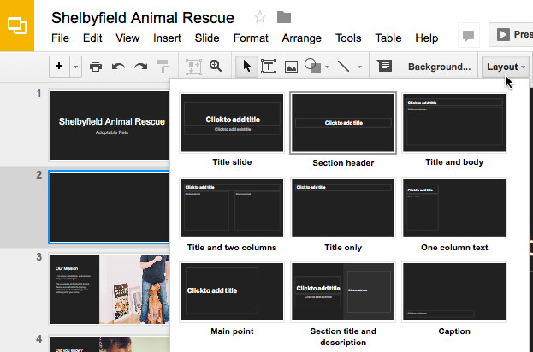
Task: Open the Slide menu
Action: pos(207,38)
